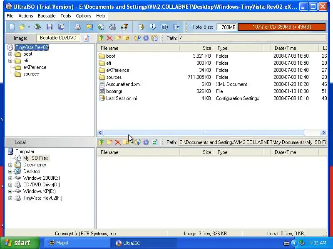Image resolution: width=333 pixels, height=249 pixels.
Task: Expand the efi folder in image tree
Action: pos(10,61)
